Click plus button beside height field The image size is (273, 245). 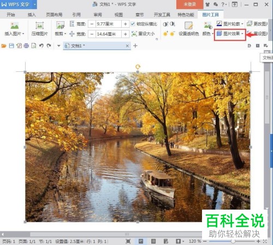point(126,24)
